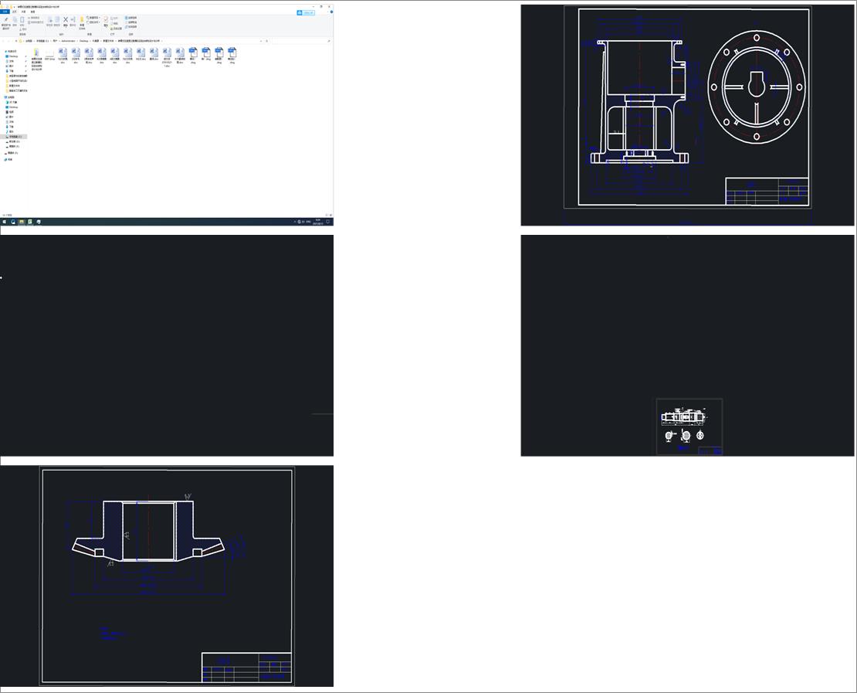
Task: Select the first folder icon in file list
Action: [36, 53]
